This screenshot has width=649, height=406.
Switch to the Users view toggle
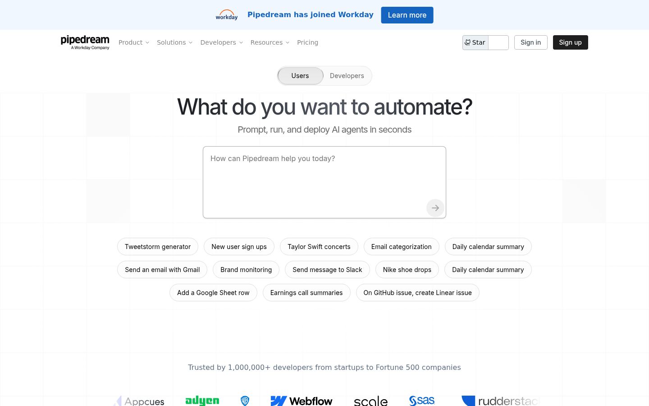pos(300,76)
